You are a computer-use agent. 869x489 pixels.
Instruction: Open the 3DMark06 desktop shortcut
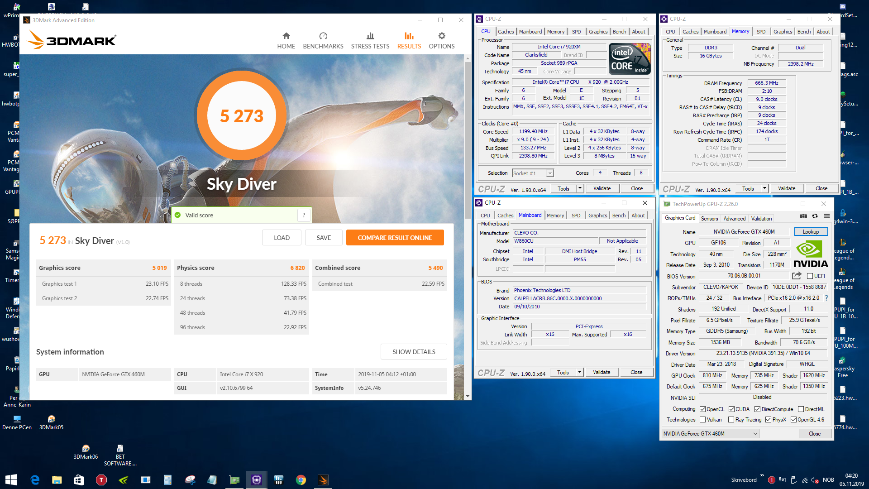point(86,452)
